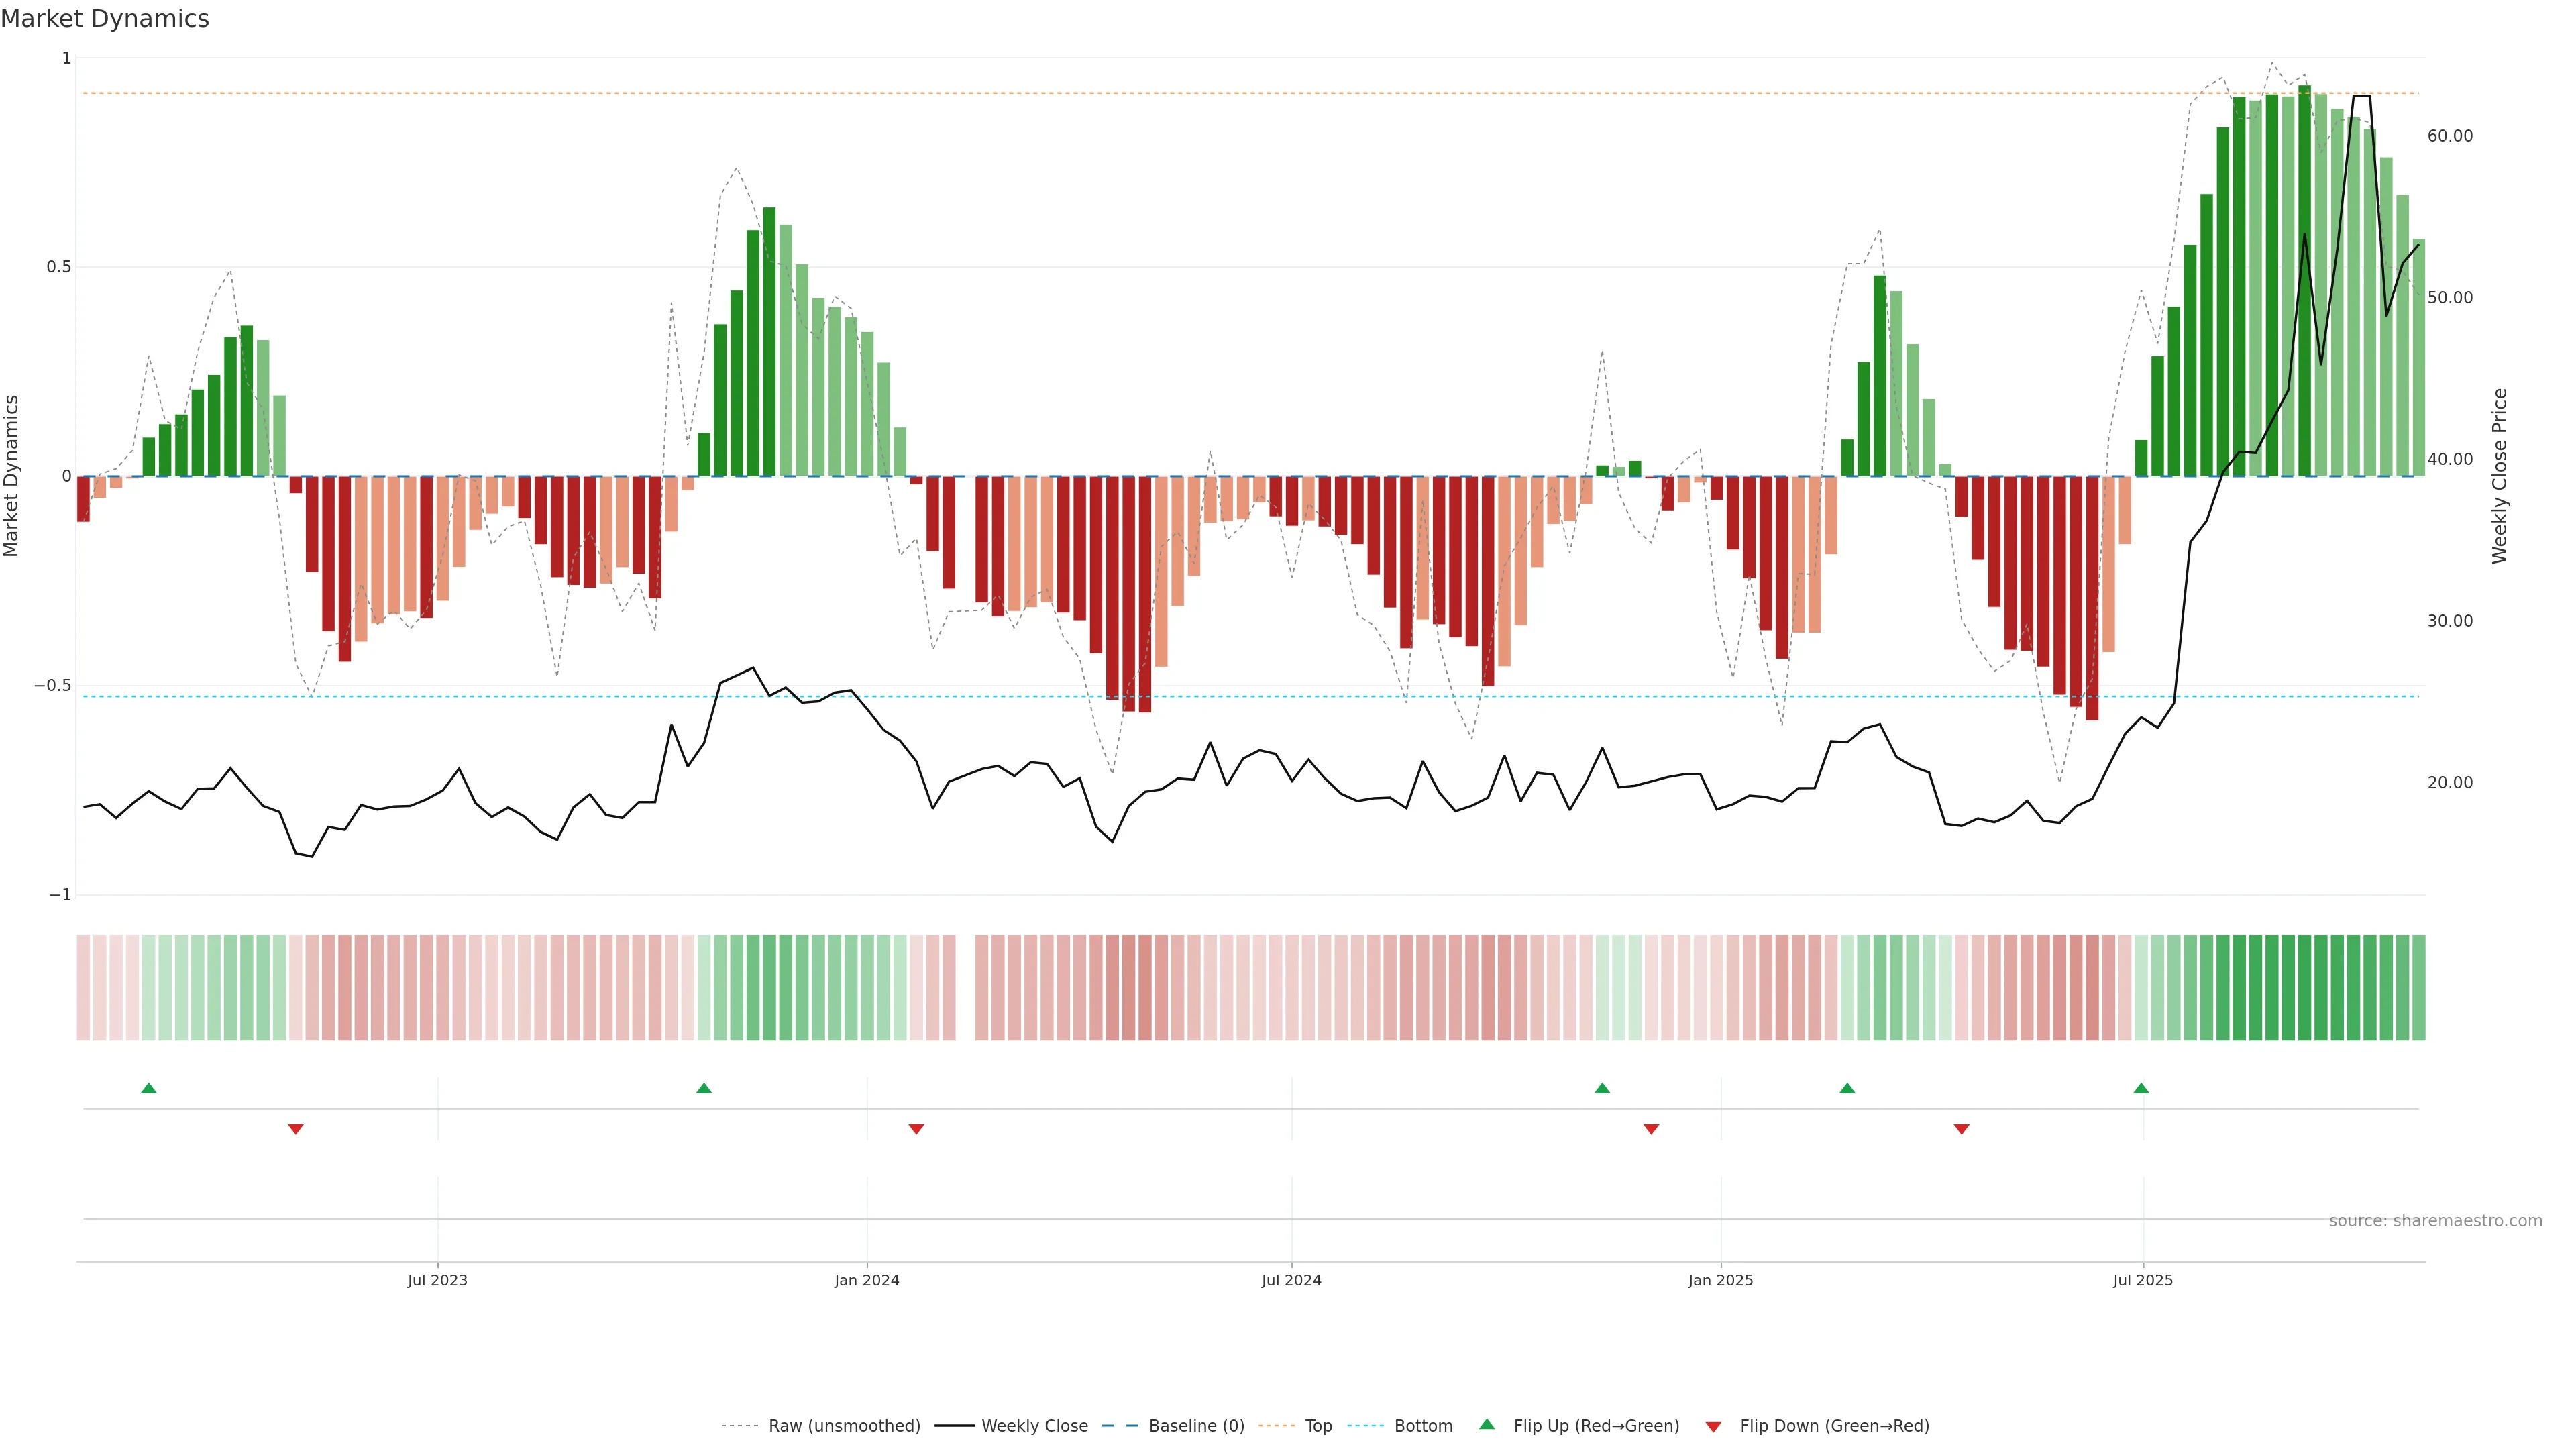Click the red flip-down marker just before Jan 2025
2576x1449 pixels.
(1651, 1129)
